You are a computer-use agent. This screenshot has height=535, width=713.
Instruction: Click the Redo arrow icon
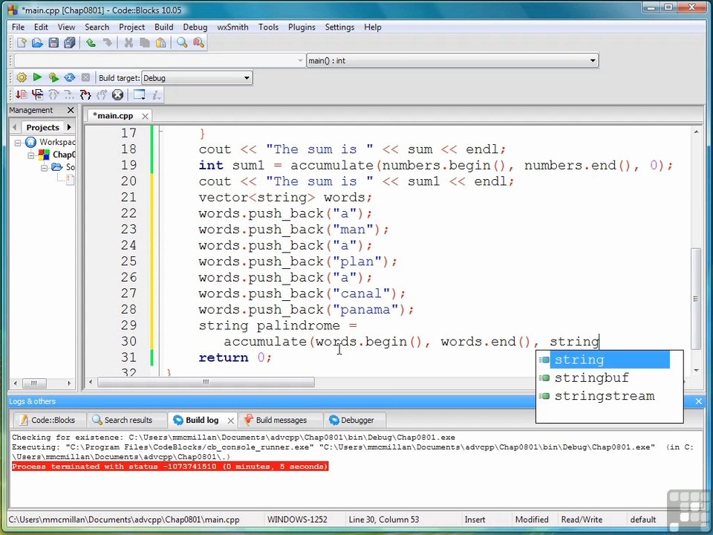click(x=107, y=43)
